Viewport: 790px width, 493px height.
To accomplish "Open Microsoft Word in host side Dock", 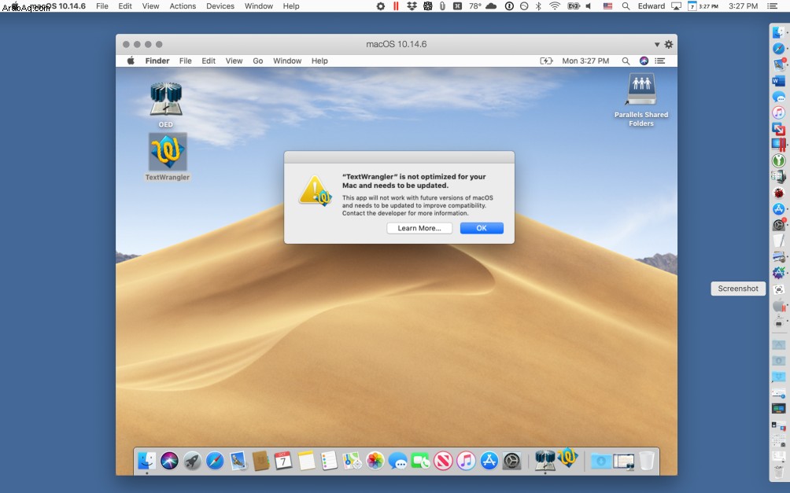I will pyautogui.click(x=778, y=80).
